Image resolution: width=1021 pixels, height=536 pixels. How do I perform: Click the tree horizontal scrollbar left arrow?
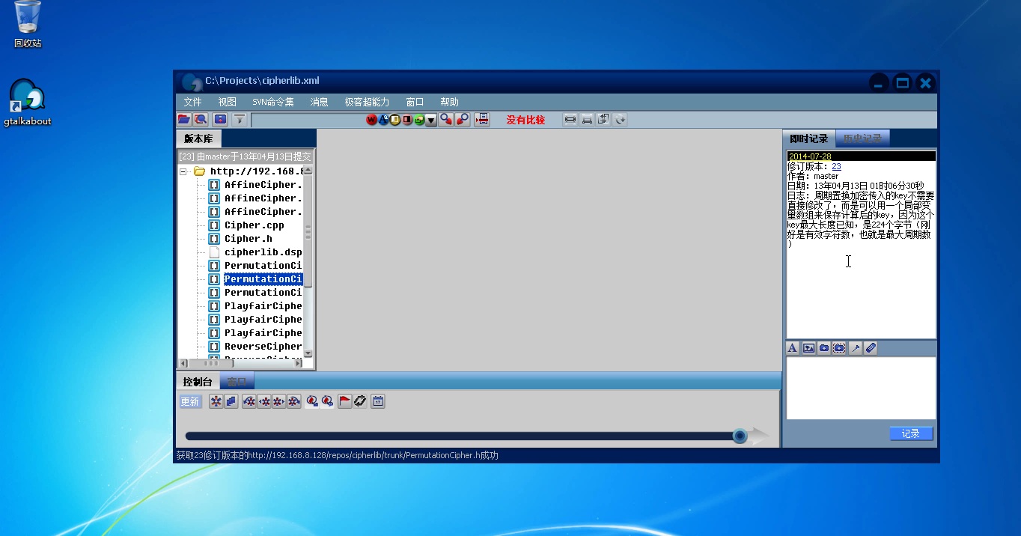coord(183,363)
